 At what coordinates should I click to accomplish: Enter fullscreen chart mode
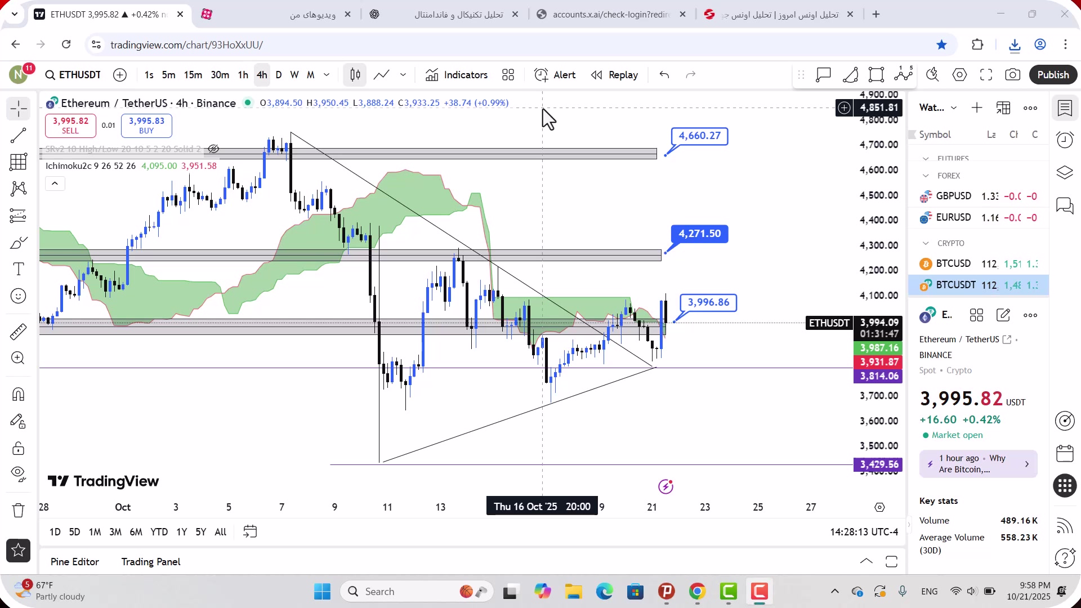tap(986, 75)
